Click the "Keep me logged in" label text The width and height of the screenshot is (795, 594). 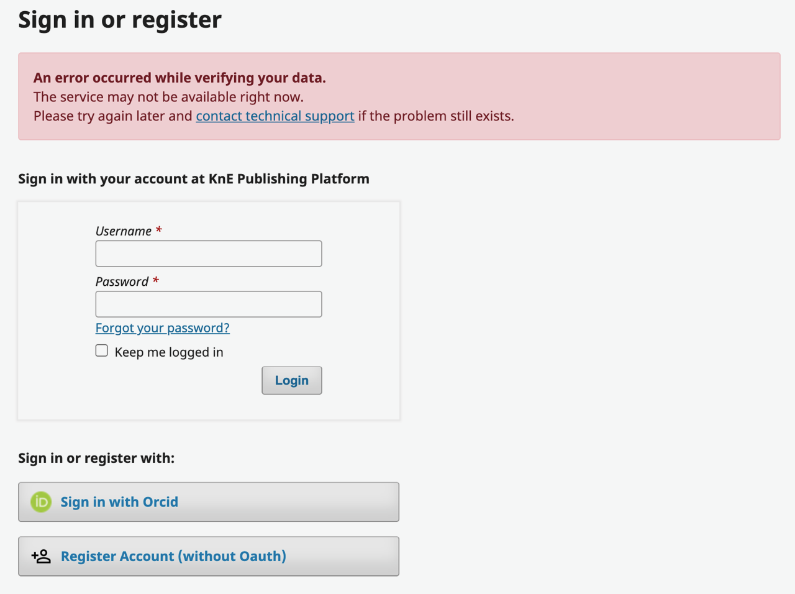(x=169, y=352)
